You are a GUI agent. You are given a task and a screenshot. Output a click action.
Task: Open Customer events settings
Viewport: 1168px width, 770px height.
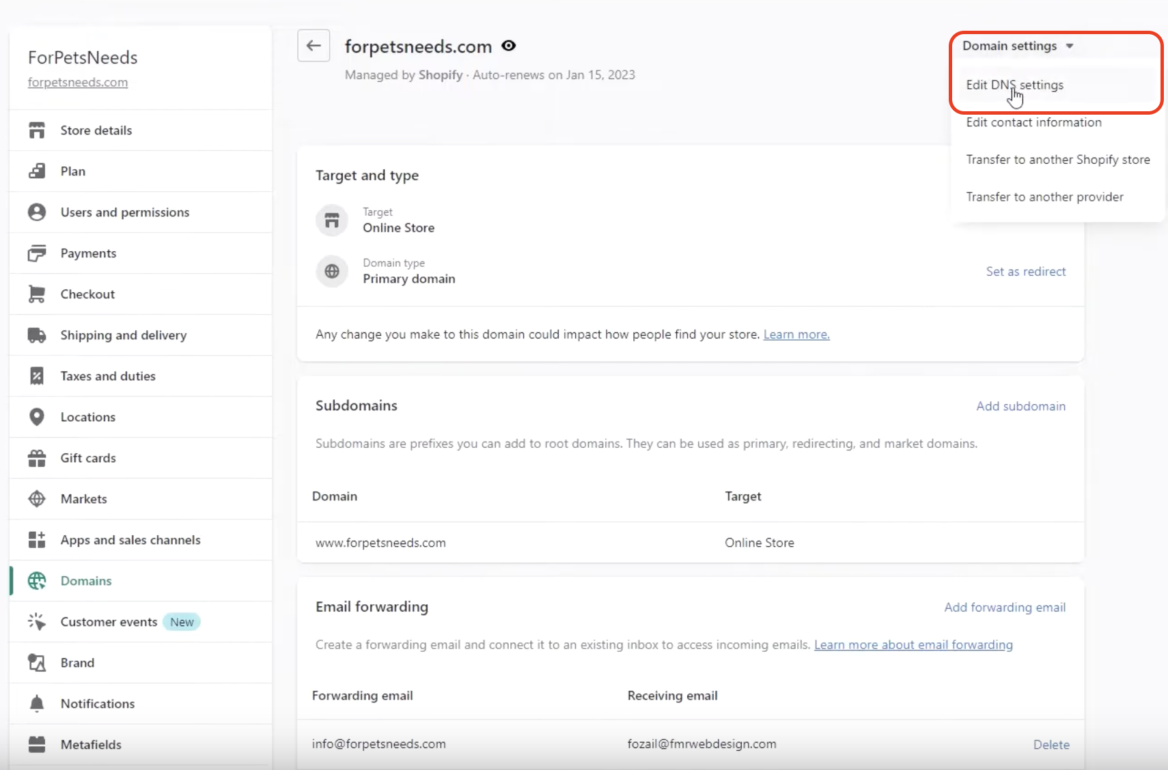(141, 622)
